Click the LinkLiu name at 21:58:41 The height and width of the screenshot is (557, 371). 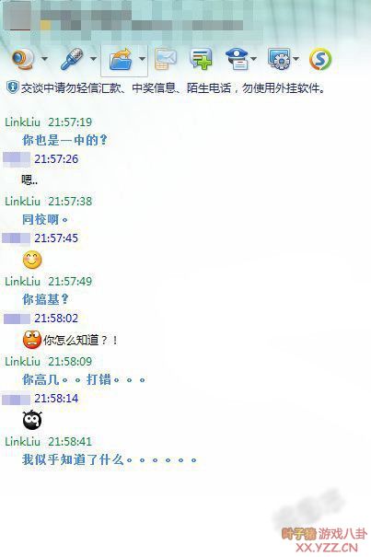(x=22, y=442)
